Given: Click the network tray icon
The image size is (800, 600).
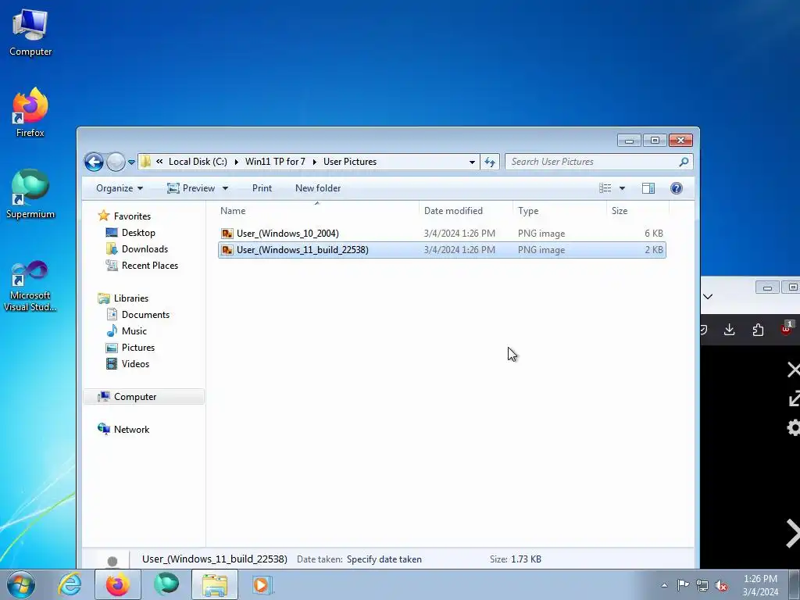Looking at the screenshot, I should 702,585.
